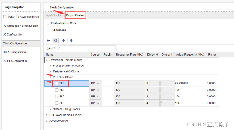Click the Collapse All toolbar icon
Viewport: 234px width, 130px height.
(64, 41)
